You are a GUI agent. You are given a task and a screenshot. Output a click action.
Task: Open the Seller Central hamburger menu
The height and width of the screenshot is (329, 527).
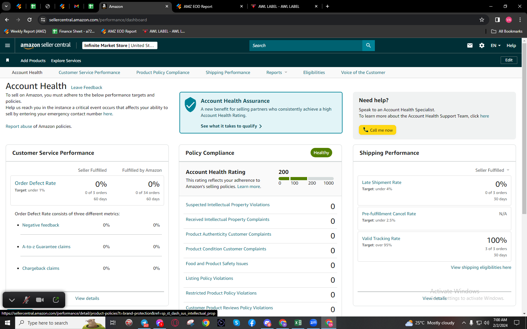[8, 45]
